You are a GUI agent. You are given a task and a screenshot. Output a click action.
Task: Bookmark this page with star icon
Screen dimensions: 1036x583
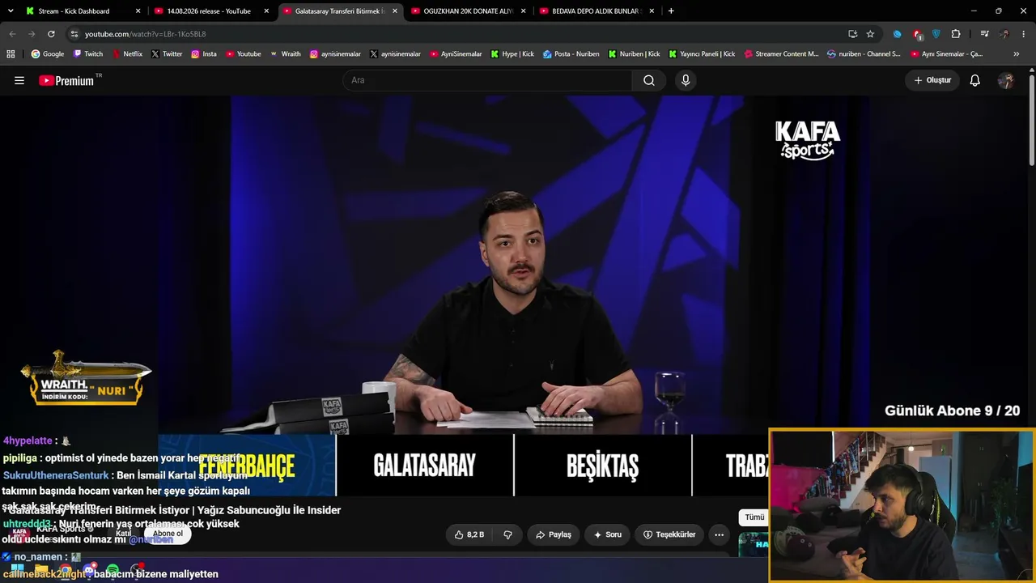(x=870, y=34)
